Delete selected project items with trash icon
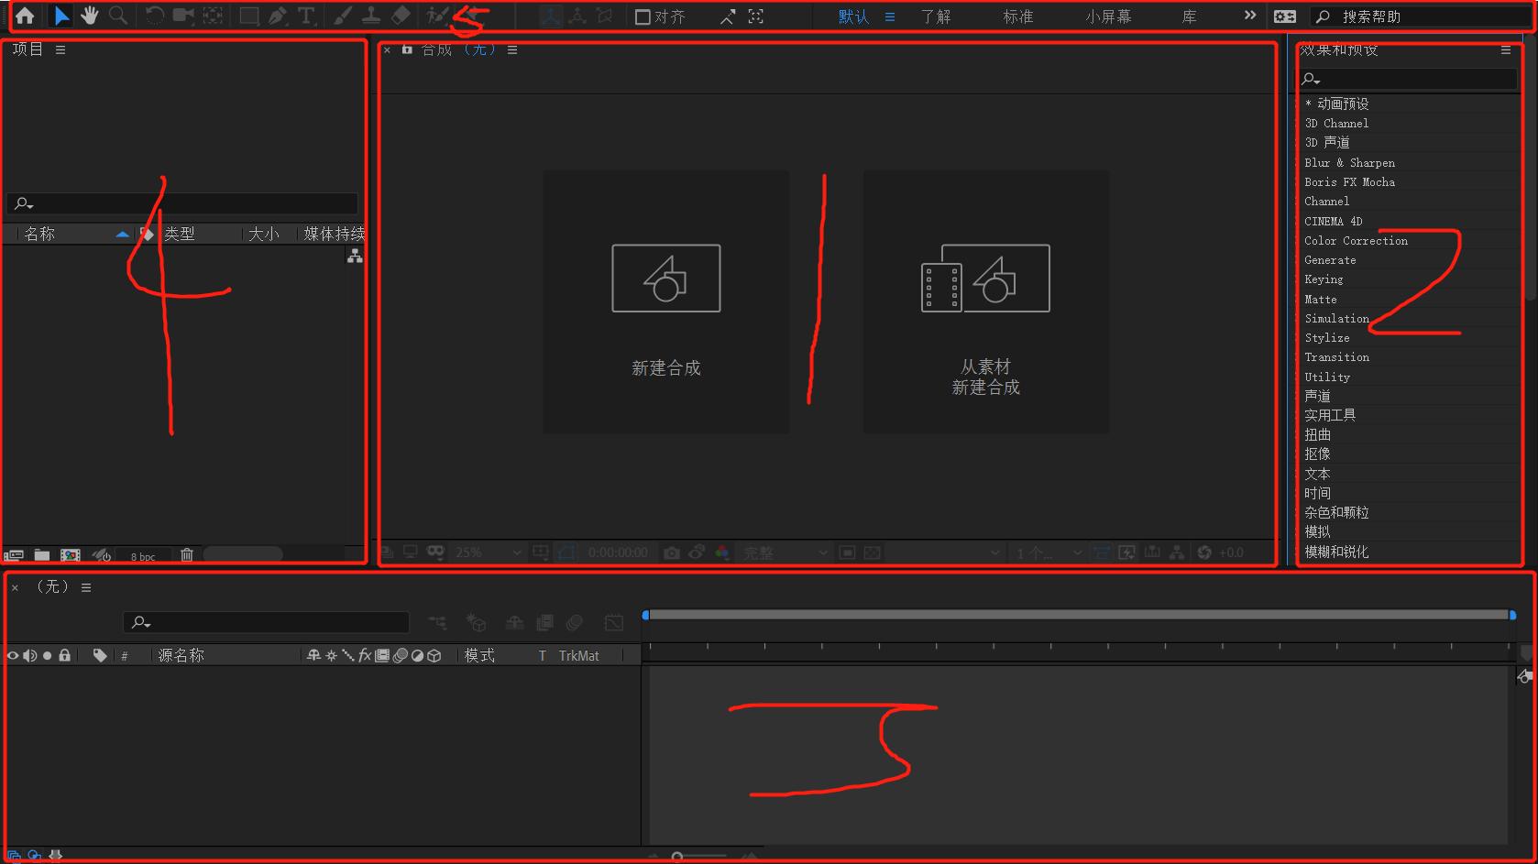This screenshot has width=1538, height=864. (187, 555)
